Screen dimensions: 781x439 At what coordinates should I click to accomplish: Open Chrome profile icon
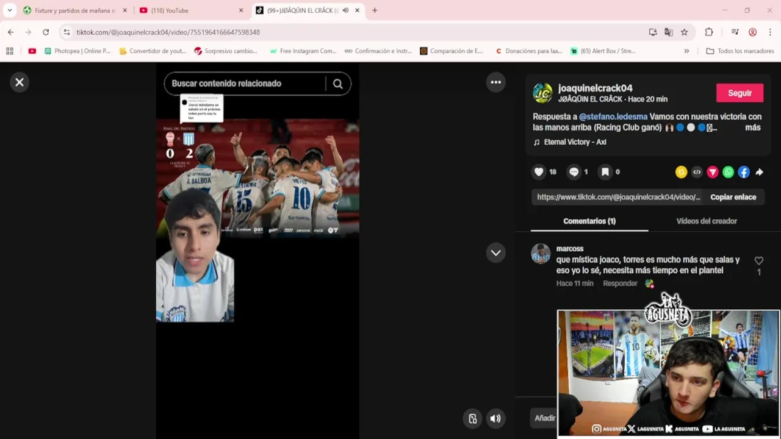pos(752,32)
